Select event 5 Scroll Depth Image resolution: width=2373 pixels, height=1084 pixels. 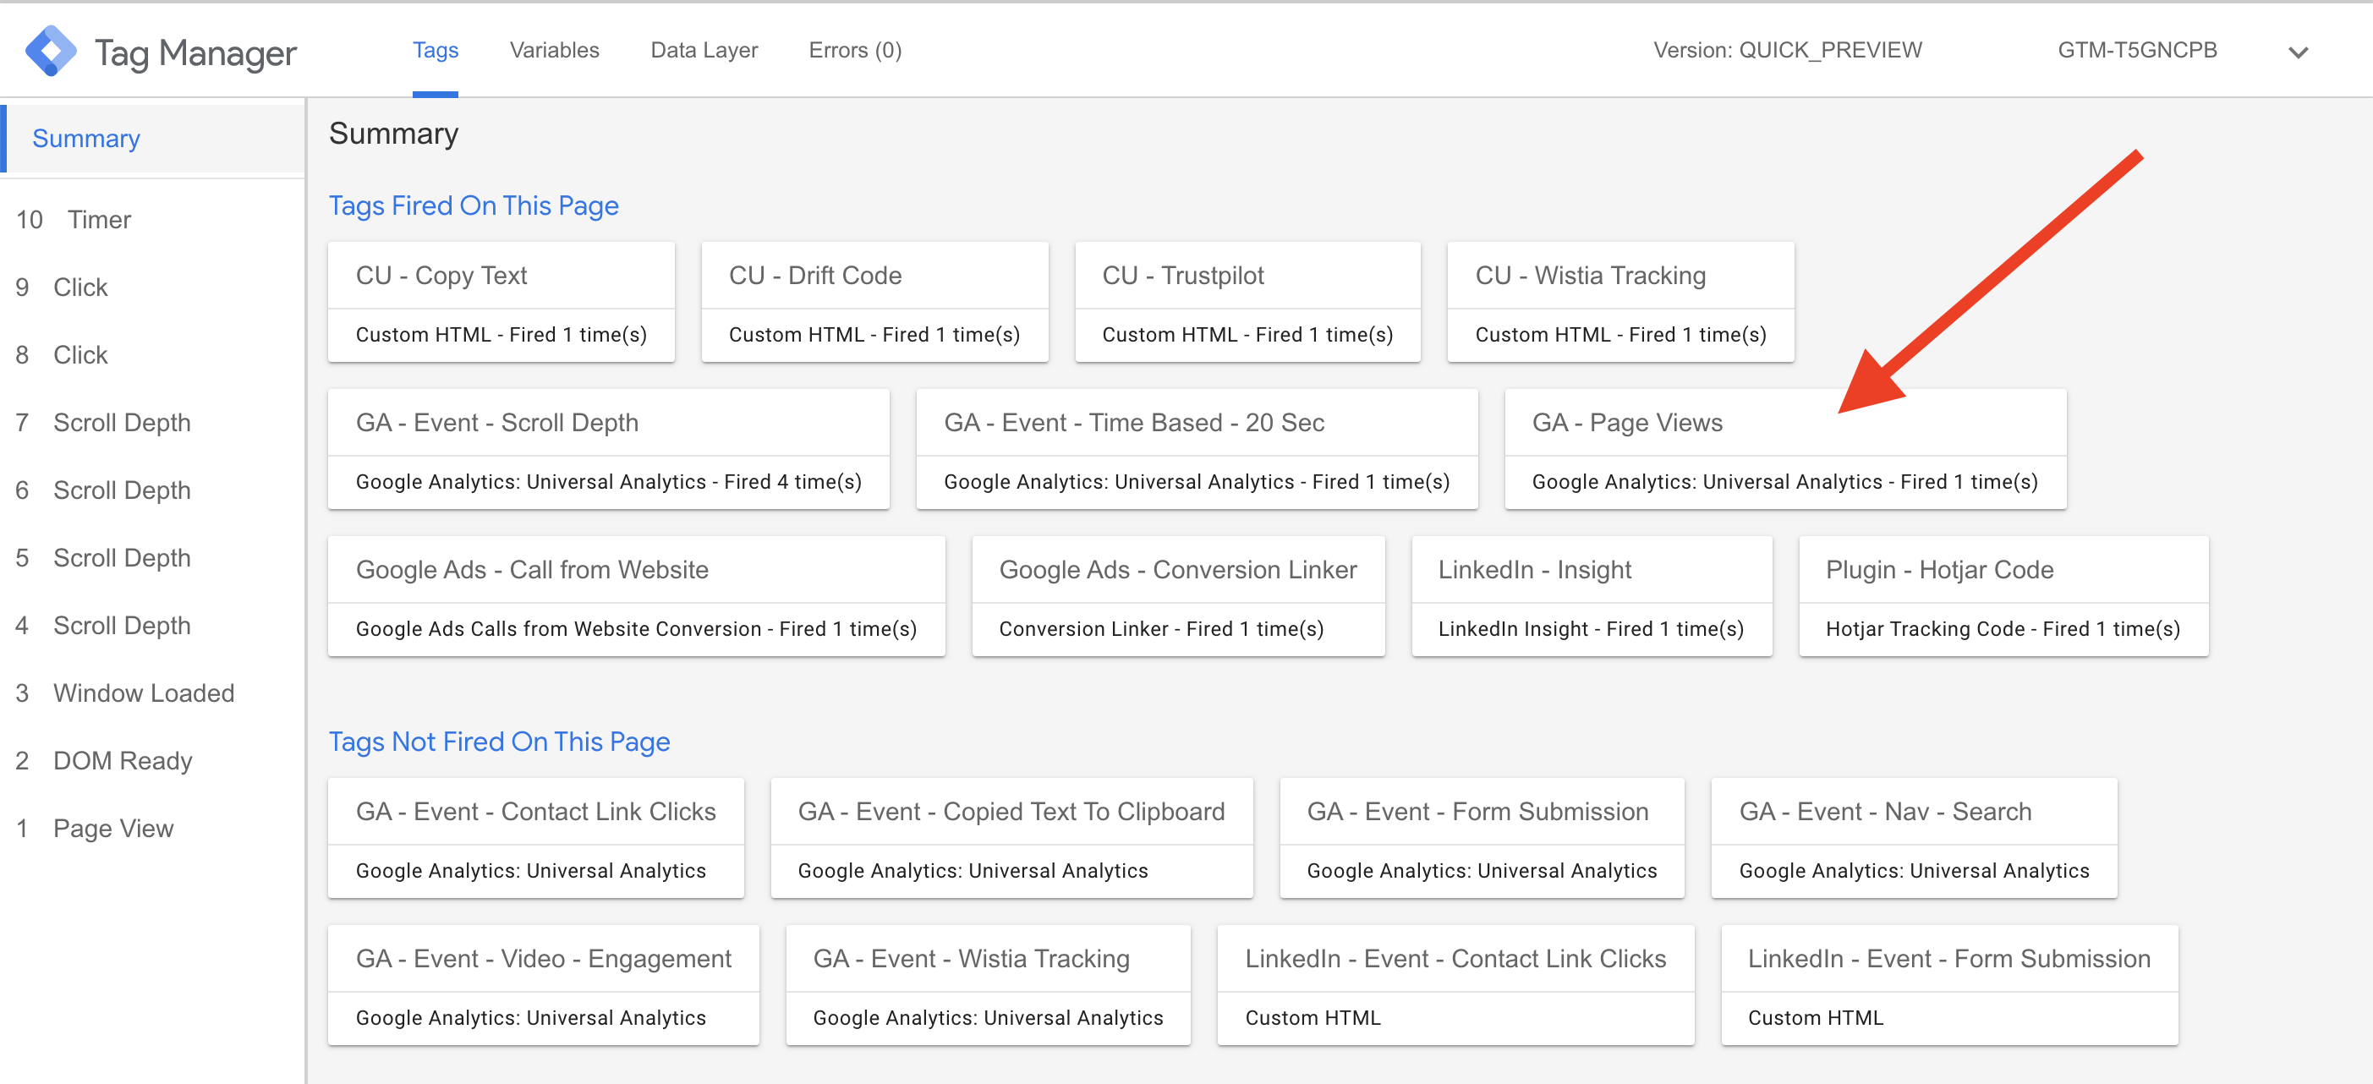coord(152,558)
